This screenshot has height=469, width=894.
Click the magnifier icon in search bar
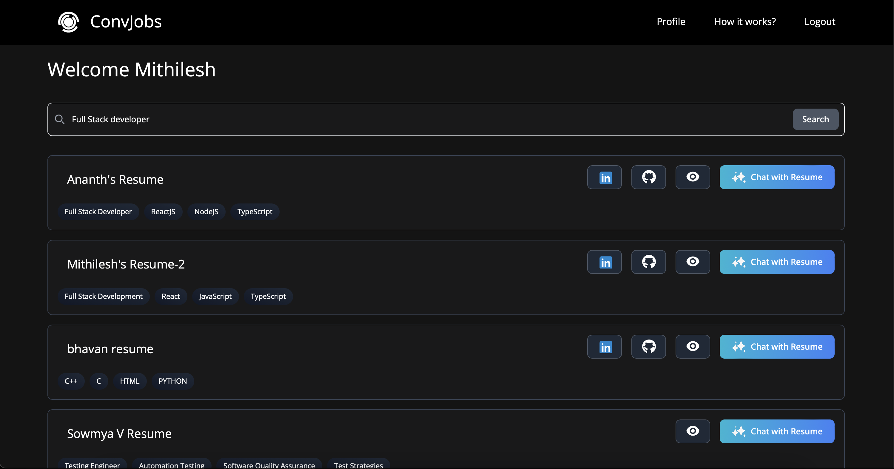tap(60, 119)
